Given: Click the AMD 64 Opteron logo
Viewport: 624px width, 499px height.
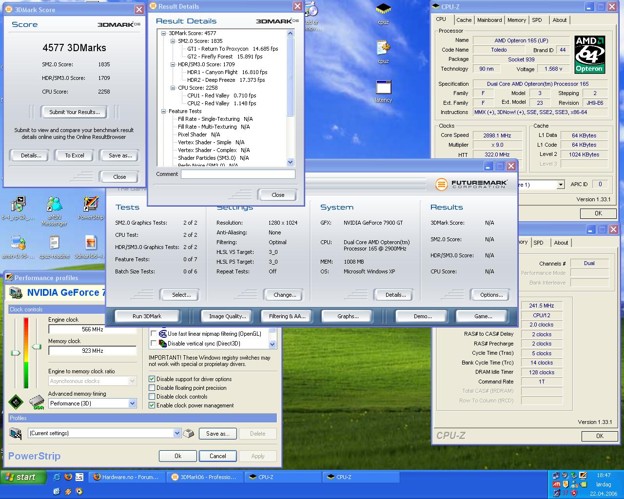Looking at the screenshot, I should click(x=589, y=55).
